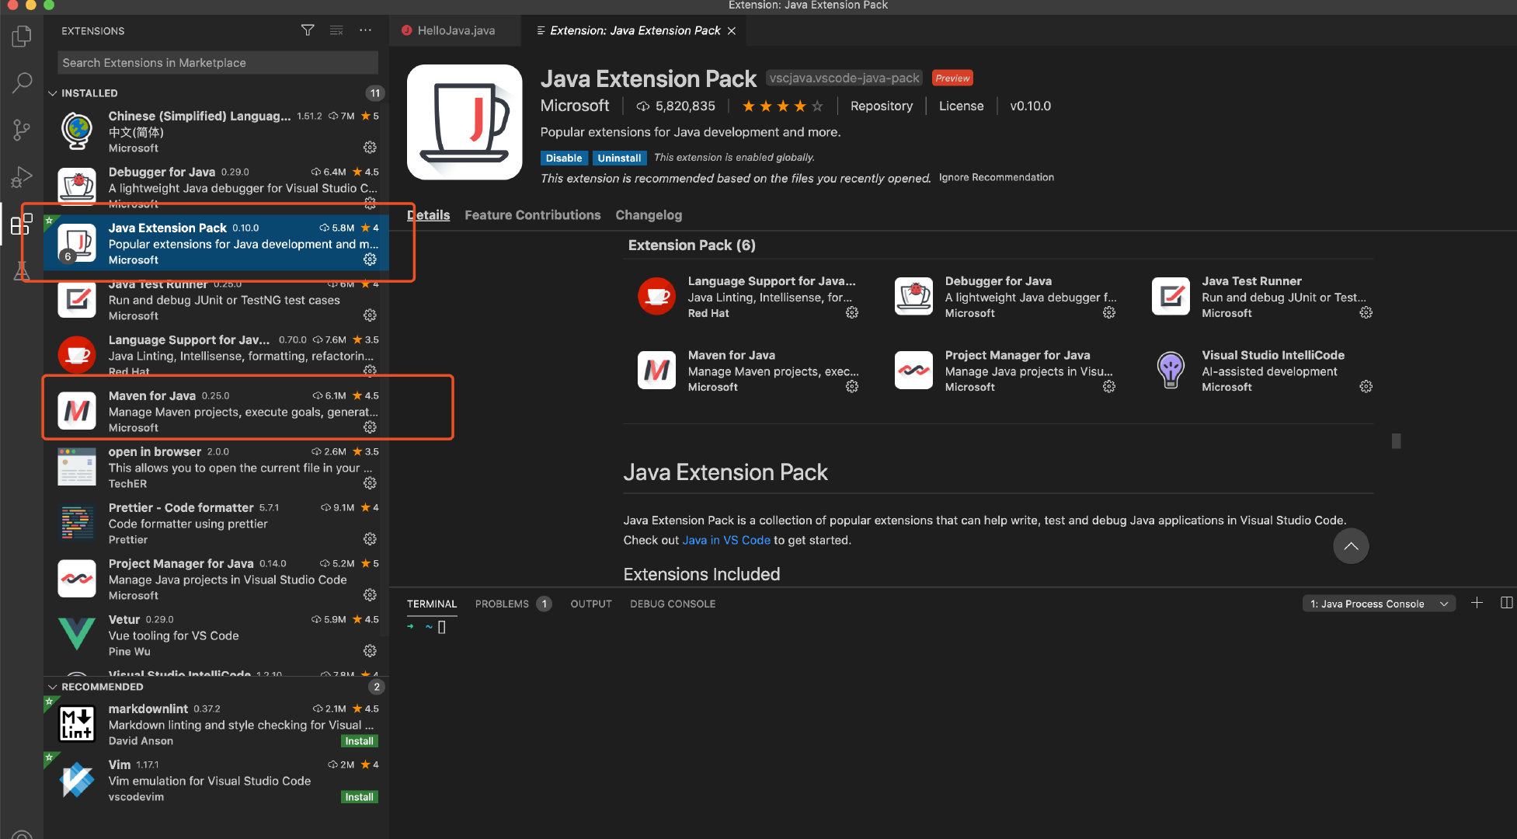
Task: Focus the Search Extensions in Marketplace field
Action: [217, 63]
